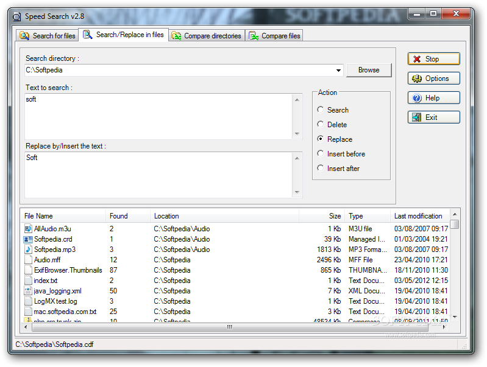Screen dimensions: 487x367
Task: Click the red X icon on Stop
Action: [417, 59]
